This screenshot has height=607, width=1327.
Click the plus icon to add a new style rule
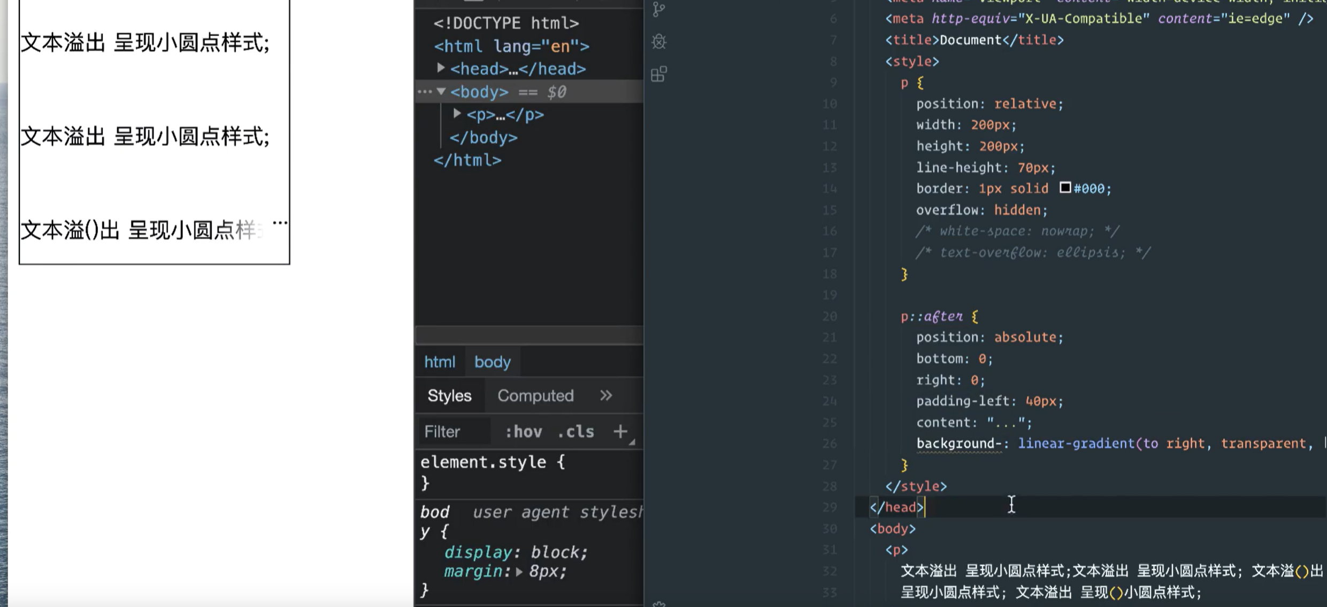(620, 431)
